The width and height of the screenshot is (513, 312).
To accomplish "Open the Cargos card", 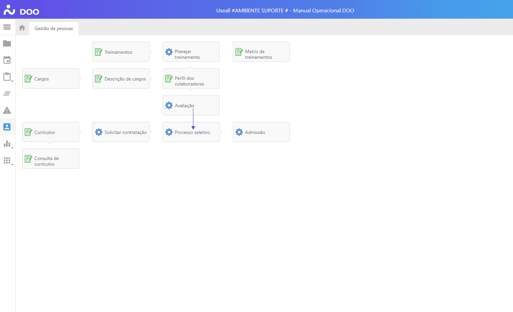I will pos(51,79).
